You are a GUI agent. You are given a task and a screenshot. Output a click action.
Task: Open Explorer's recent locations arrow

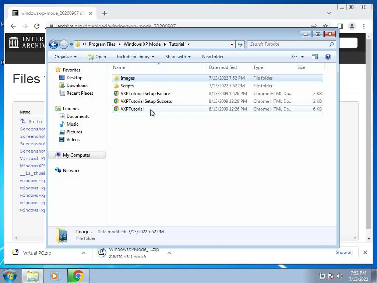coord(71,45)
